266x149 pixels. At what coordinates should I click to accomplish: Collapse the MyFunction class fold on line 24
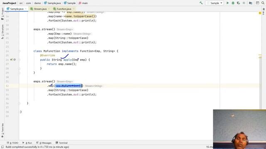pyautogui.click(x=19, y=51)
